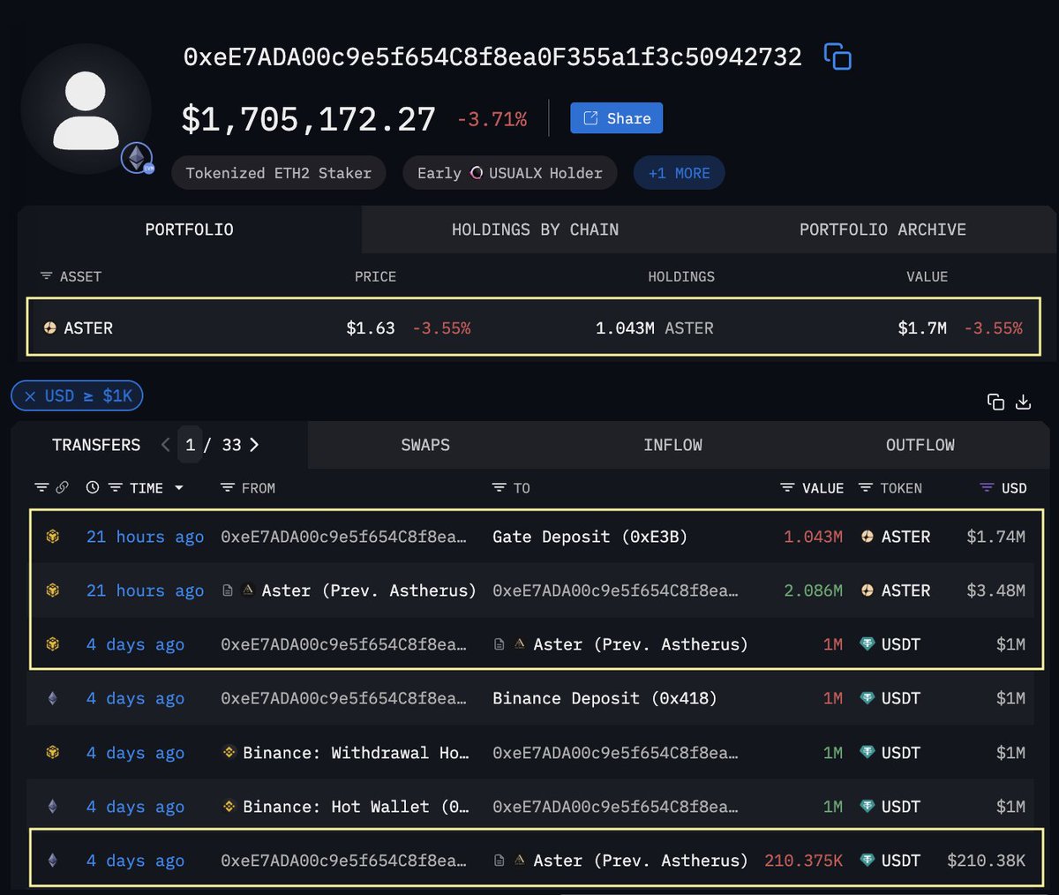Open the Binance: Hot Wallet sender link
The image size is (1059, 895).
[x=356, y=807]
